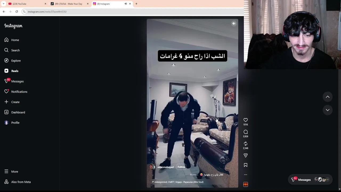The image size is (341, 192).
Task: Open the Search magnifier icon
Action: pyautogui.click(x=6, y=50)
